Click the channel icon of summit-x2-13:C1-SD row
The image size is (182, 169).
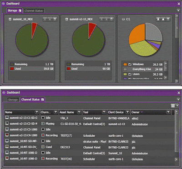(7, 118)
